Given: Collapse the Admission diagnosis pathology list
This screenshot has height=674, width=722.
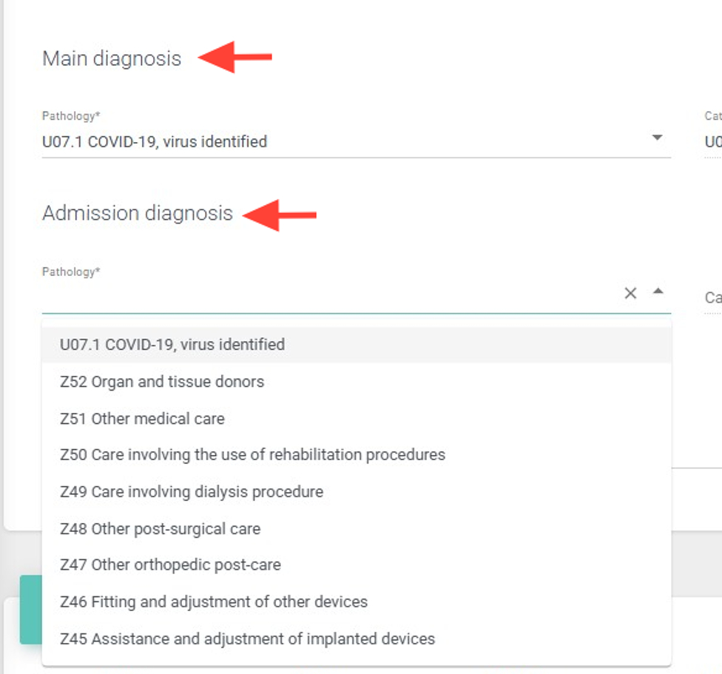Looking at the screenshot, I should (x=658, y=292).
